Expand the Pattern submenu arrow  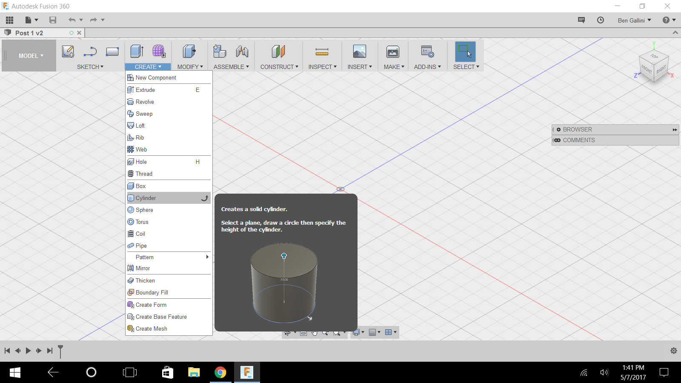pos(207,257)
